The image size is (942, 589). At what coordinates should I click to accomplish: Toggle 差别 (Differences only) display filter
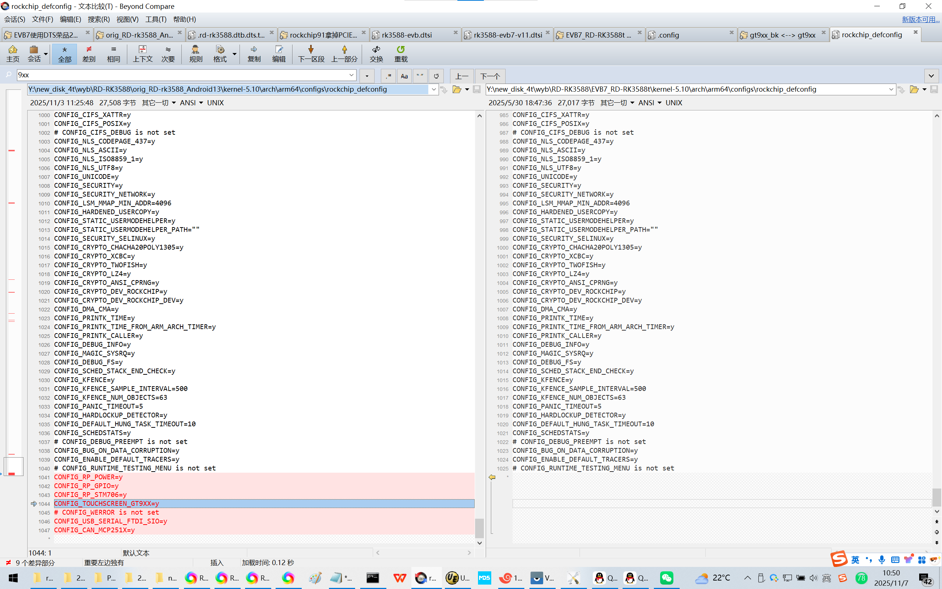click(89, 53)
